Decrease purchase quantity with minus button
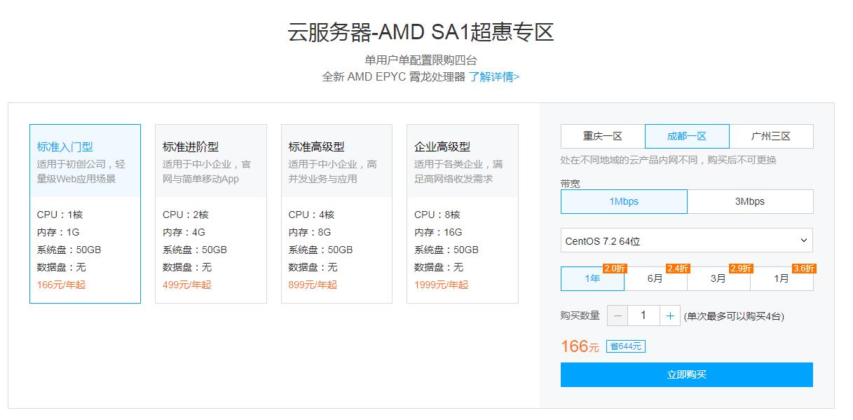 tap(617, 316)
